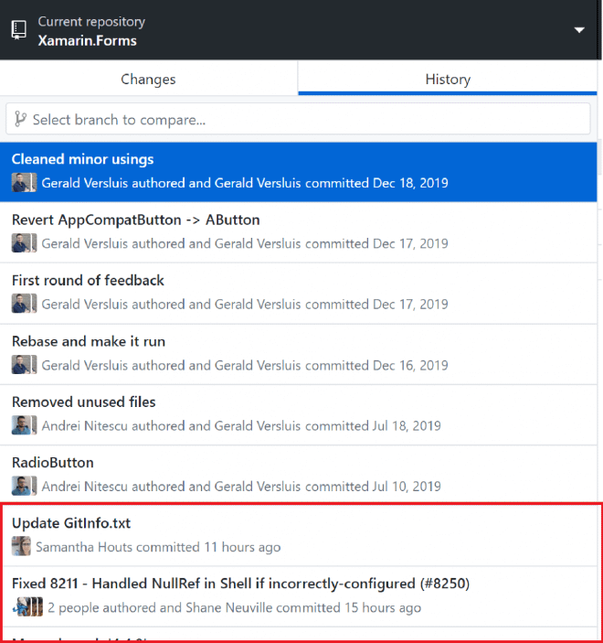Click the branch compare icon
Screen dimensions: 603x643
[20, 119]
